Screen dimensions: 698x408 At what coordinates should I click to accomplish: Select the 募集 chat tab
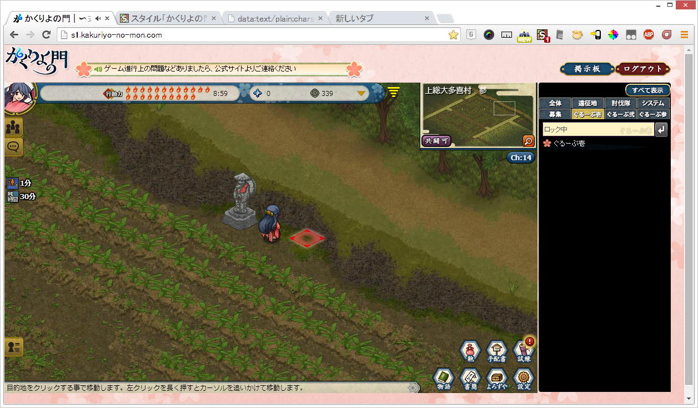(555, 114)
